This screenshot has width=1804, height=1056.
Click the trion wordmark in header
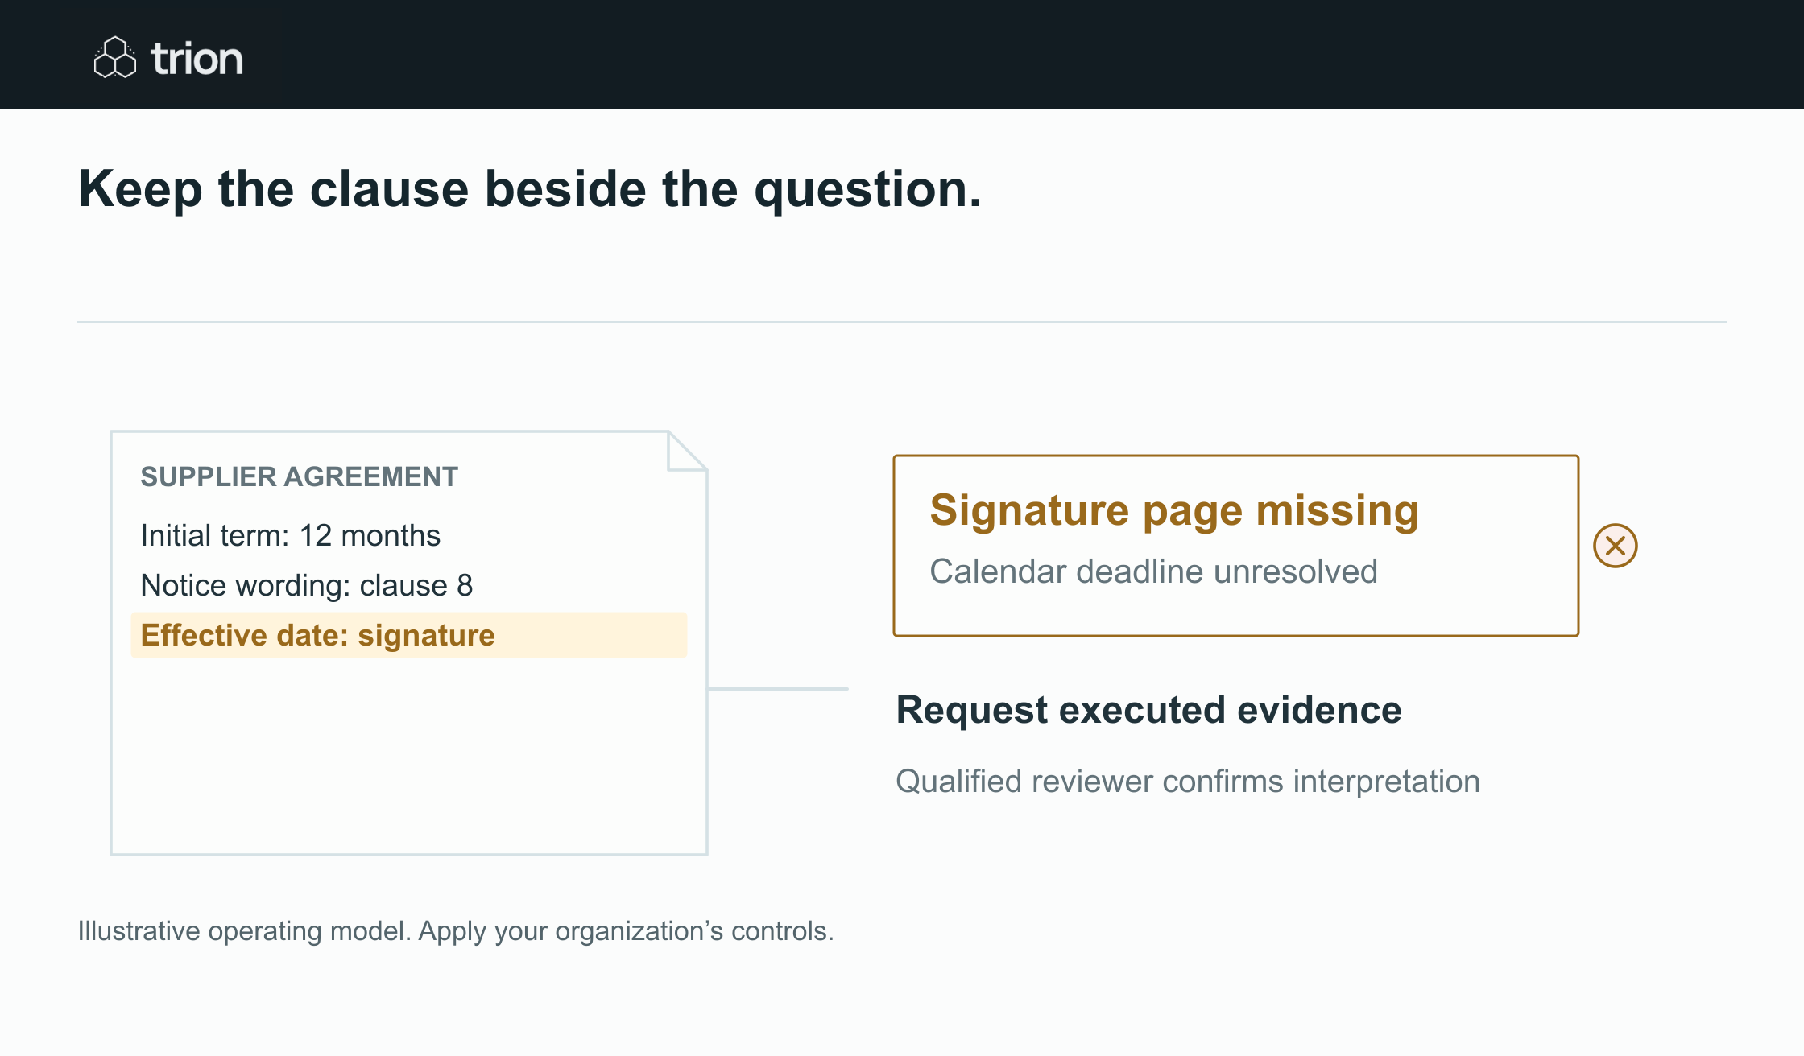tap(197, 59)
